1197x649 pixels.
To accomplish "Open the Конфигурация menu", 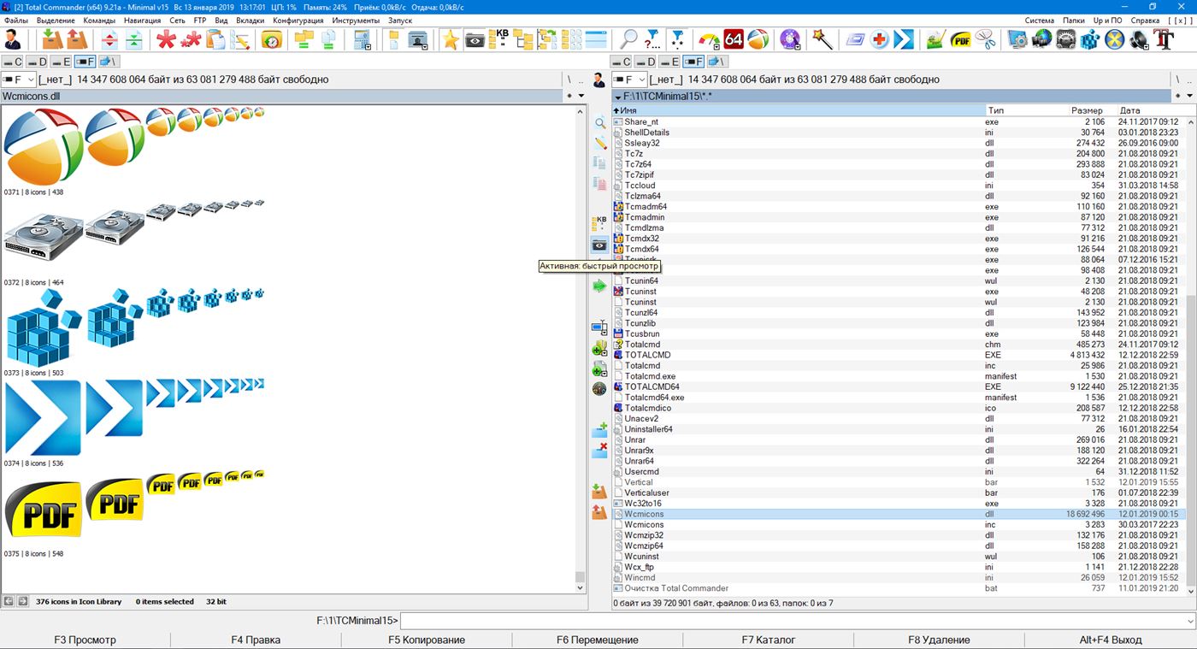I will pyautogui.click(x=298, y=20).
